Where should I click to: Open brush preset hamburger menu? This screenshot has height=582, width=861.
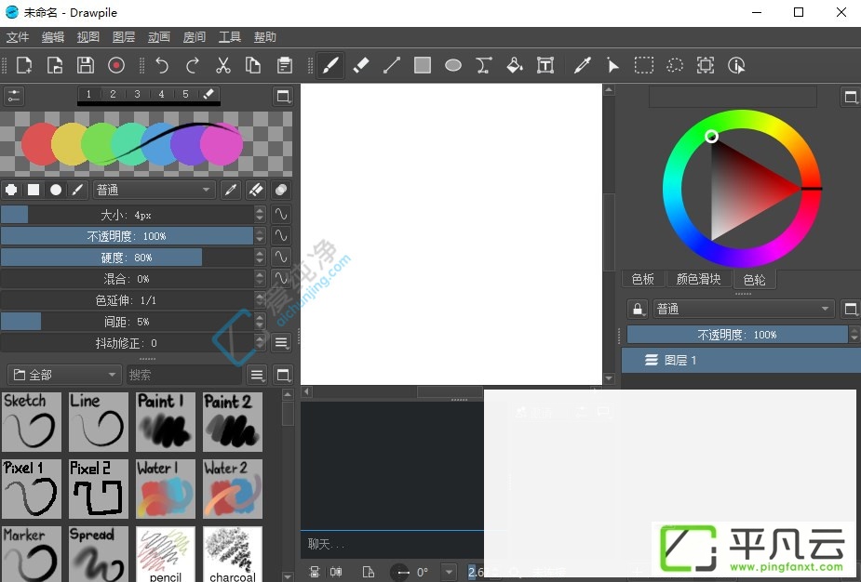click(x=256, y=376)
